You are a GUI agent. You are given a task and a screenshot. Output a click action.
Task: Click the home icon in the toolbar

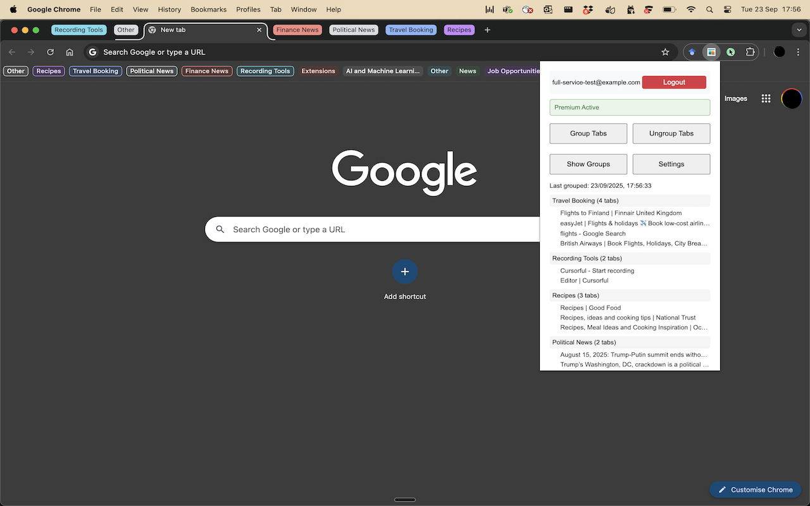pyautogui.click(x=70, y=52)
